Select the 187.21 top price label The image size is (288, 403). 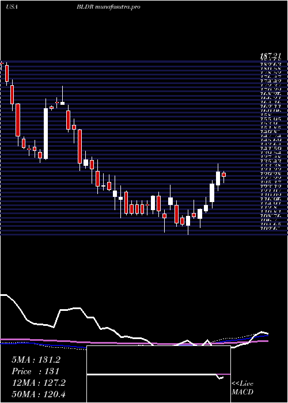[270, 55]
